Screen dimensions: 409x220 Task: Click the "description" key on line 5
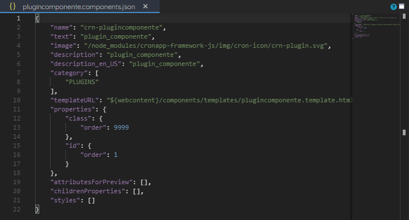74,55
